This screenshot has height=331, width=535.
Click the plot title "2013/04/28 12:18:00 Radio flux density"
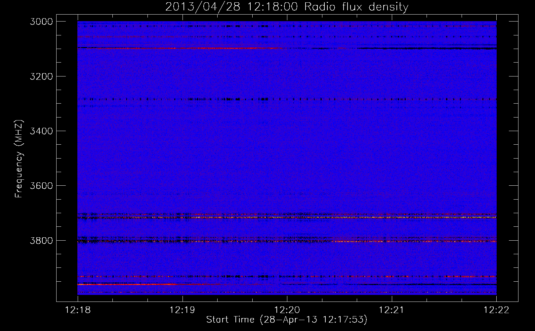287,7
